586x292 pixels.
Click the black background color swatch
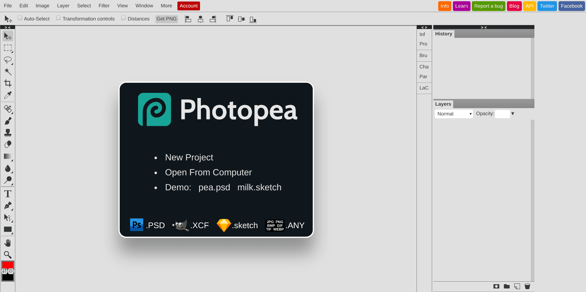point(8,277)
